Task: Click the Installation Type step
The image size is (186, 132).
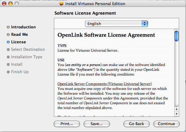Action: click(x=27, y=57)
